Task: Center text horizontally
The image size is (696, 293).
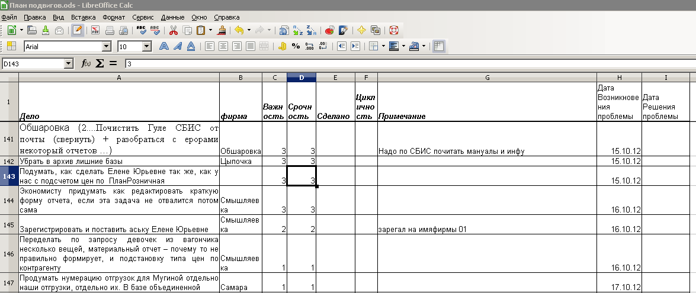Action: pyautogui.click(x=223, y=46)
